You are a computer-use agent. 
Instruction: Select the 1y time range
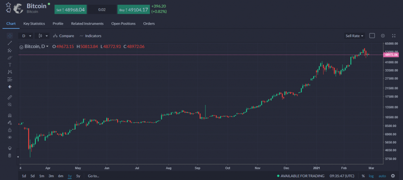[x=70, y=176]
